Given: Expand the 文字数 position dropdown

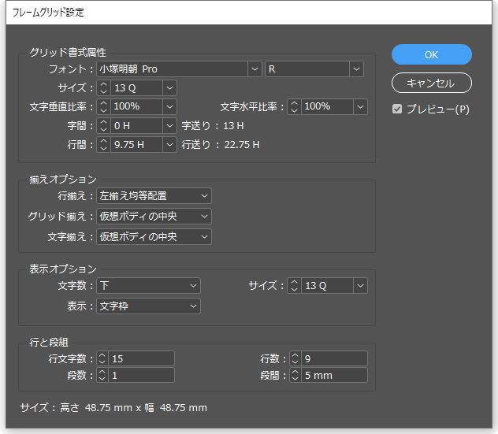Looking at the screenshot, I should pyautogui.click(x=194, y=285).
